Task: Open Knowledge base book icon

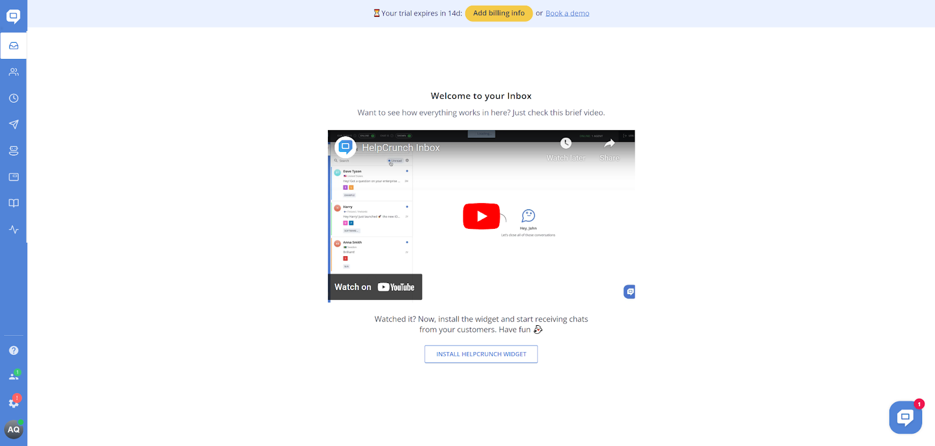Action: click(x=13, y=203)
